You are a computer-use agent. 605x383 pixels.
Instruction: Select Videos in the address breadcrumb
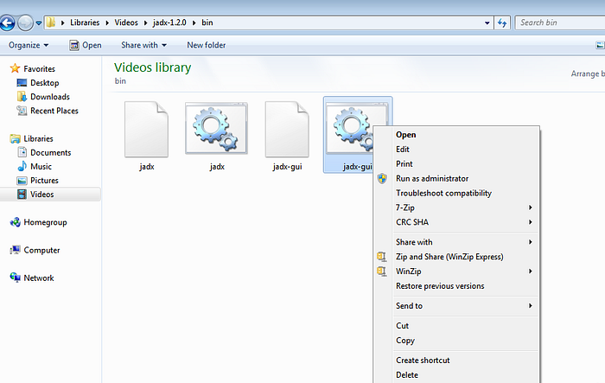[x=126, y=22]
